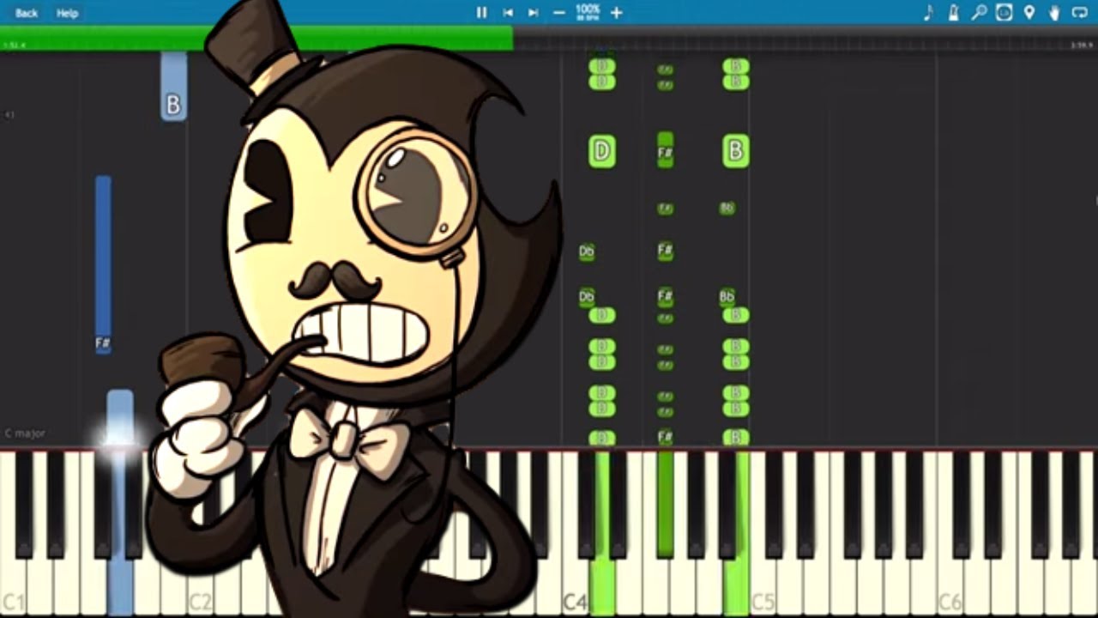1098x618 pixels.
Task: Click the C6 piano key
Action: pos(950,534)
